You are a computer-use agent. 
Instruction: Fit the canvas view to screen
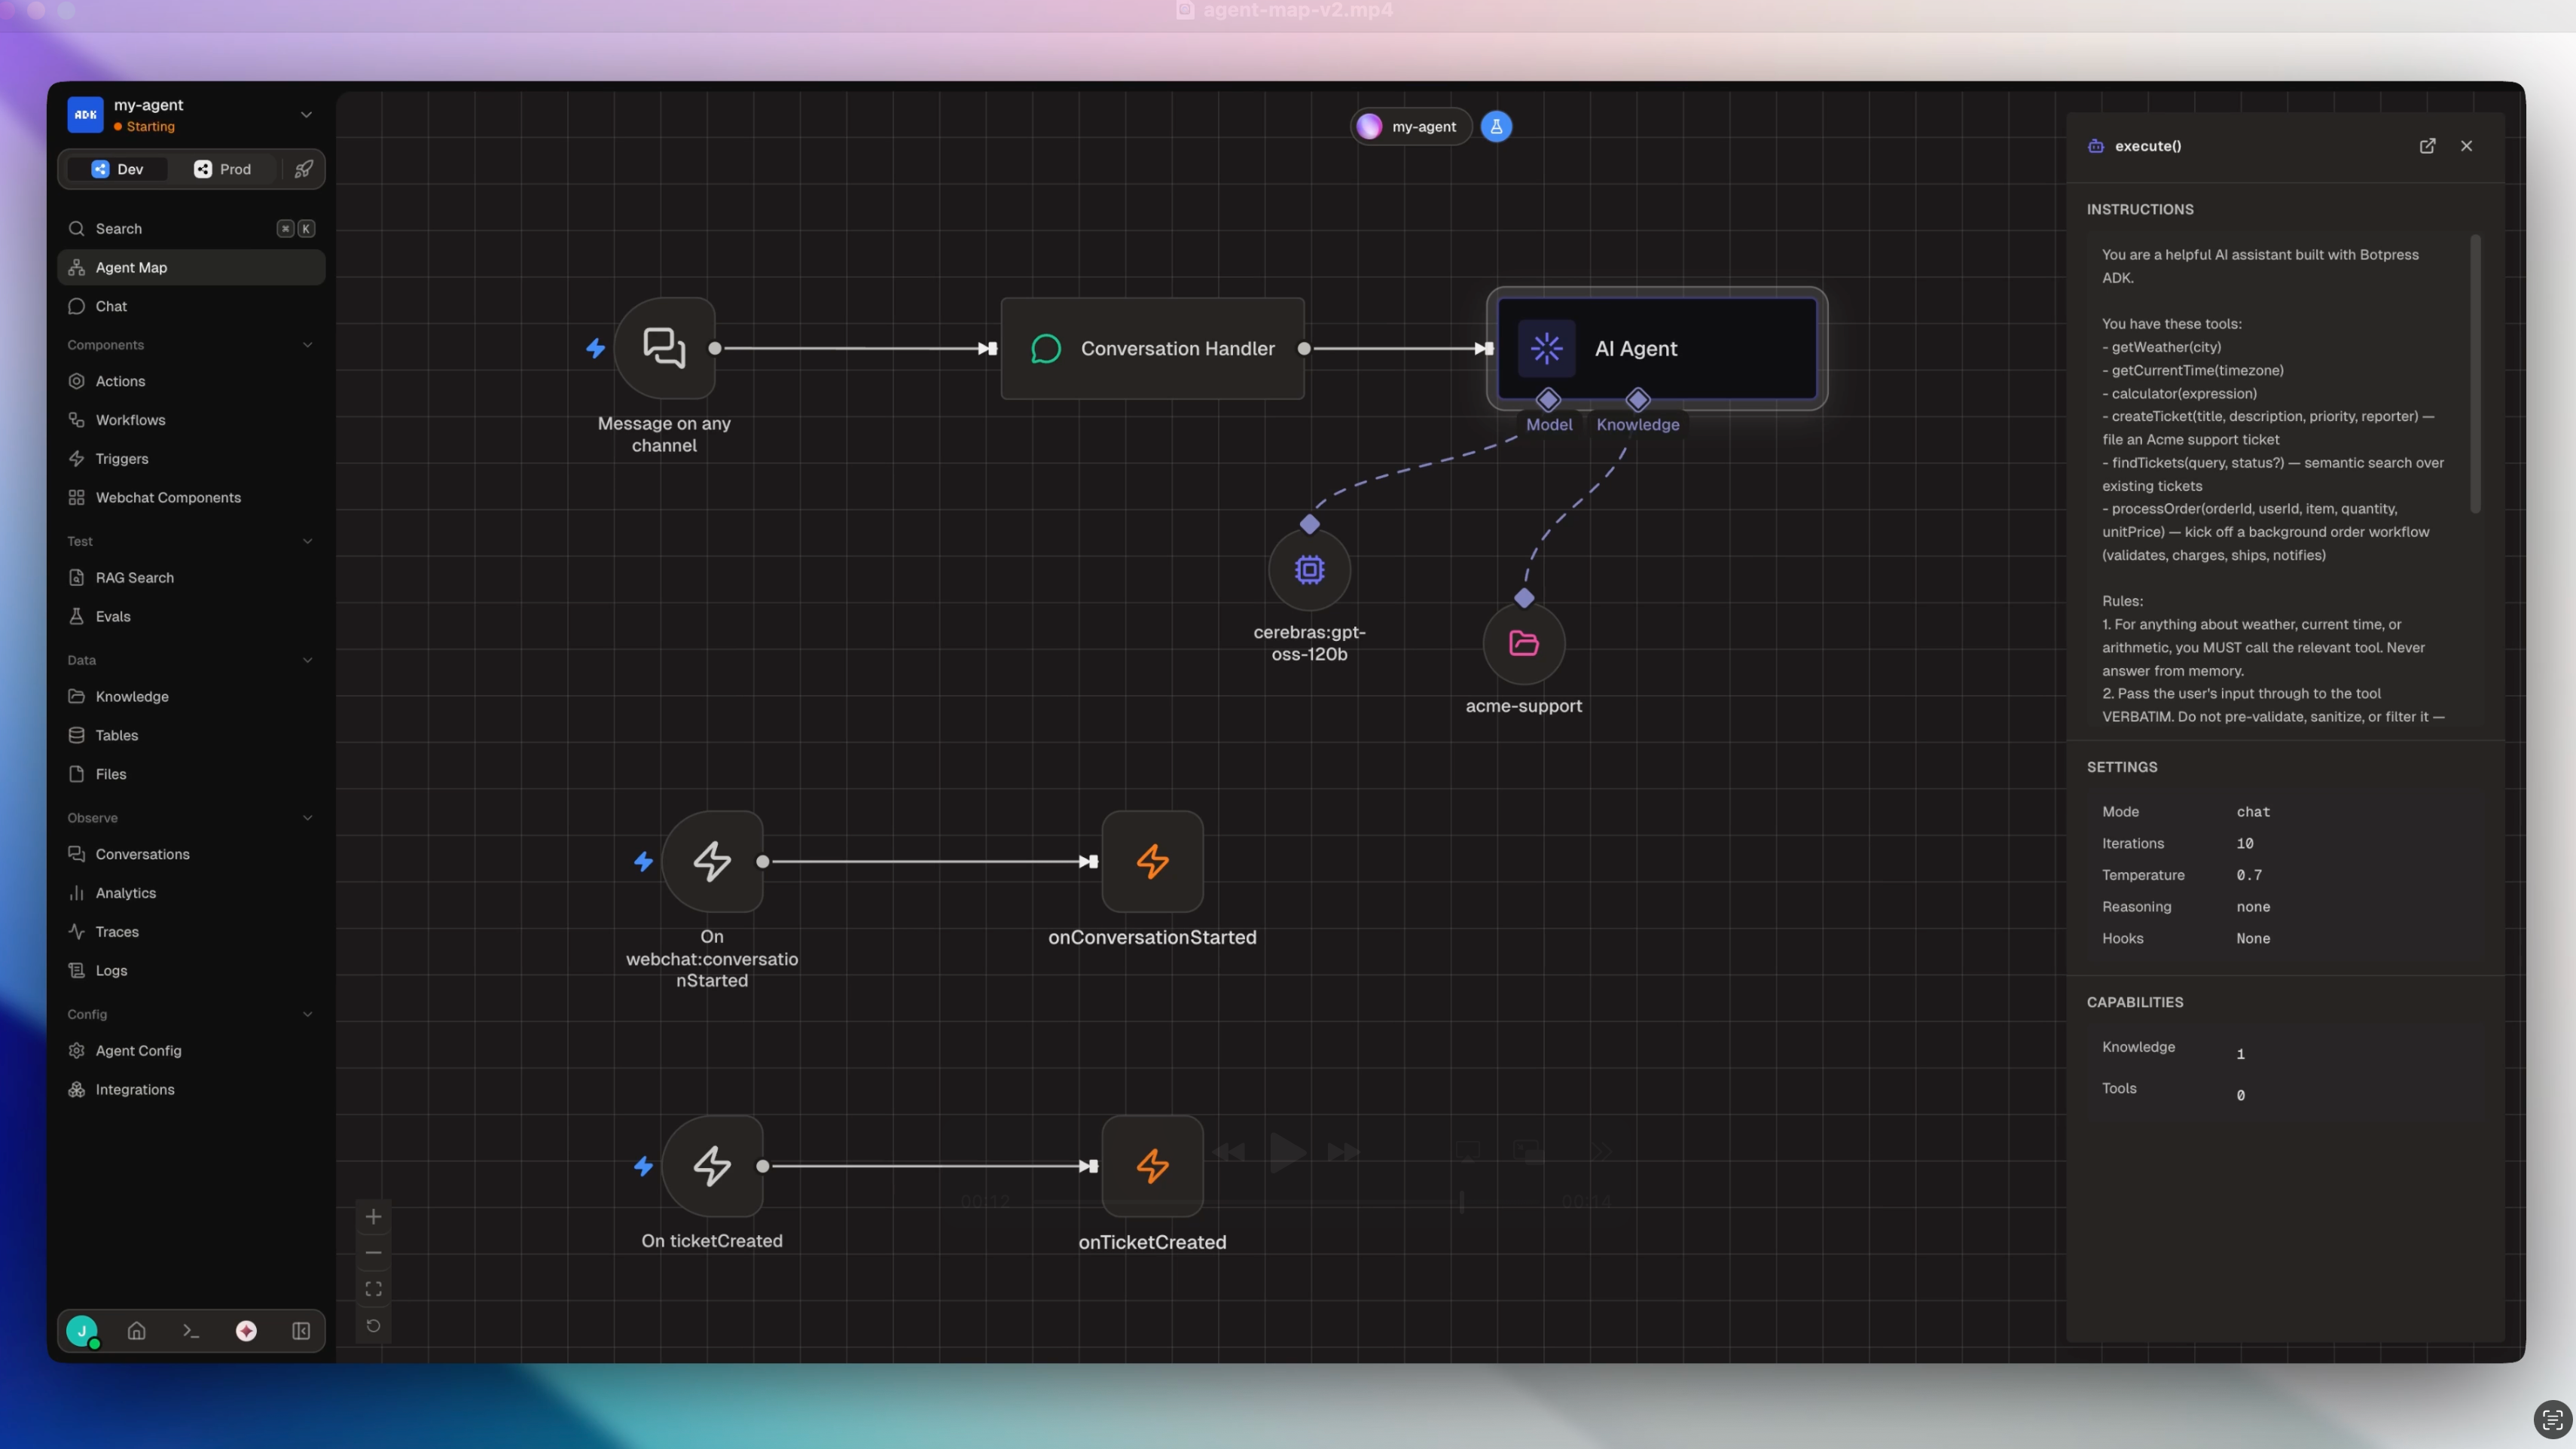[373, 1290]
